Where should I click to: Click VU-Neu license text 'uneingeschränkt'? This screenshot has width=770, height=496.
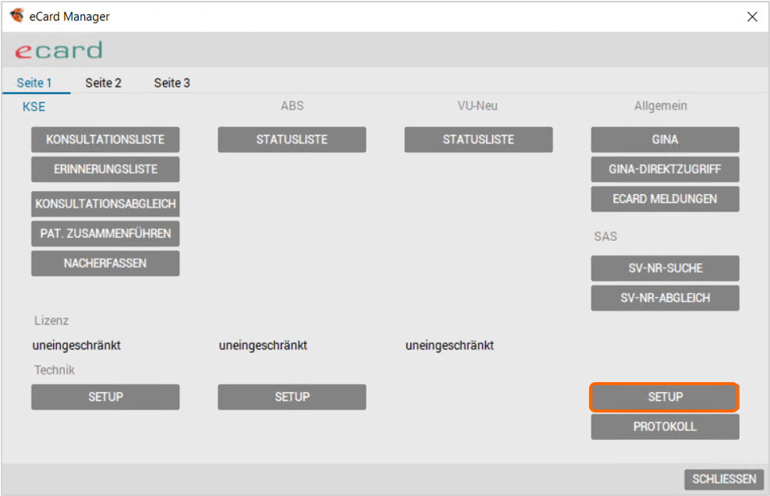450,345
